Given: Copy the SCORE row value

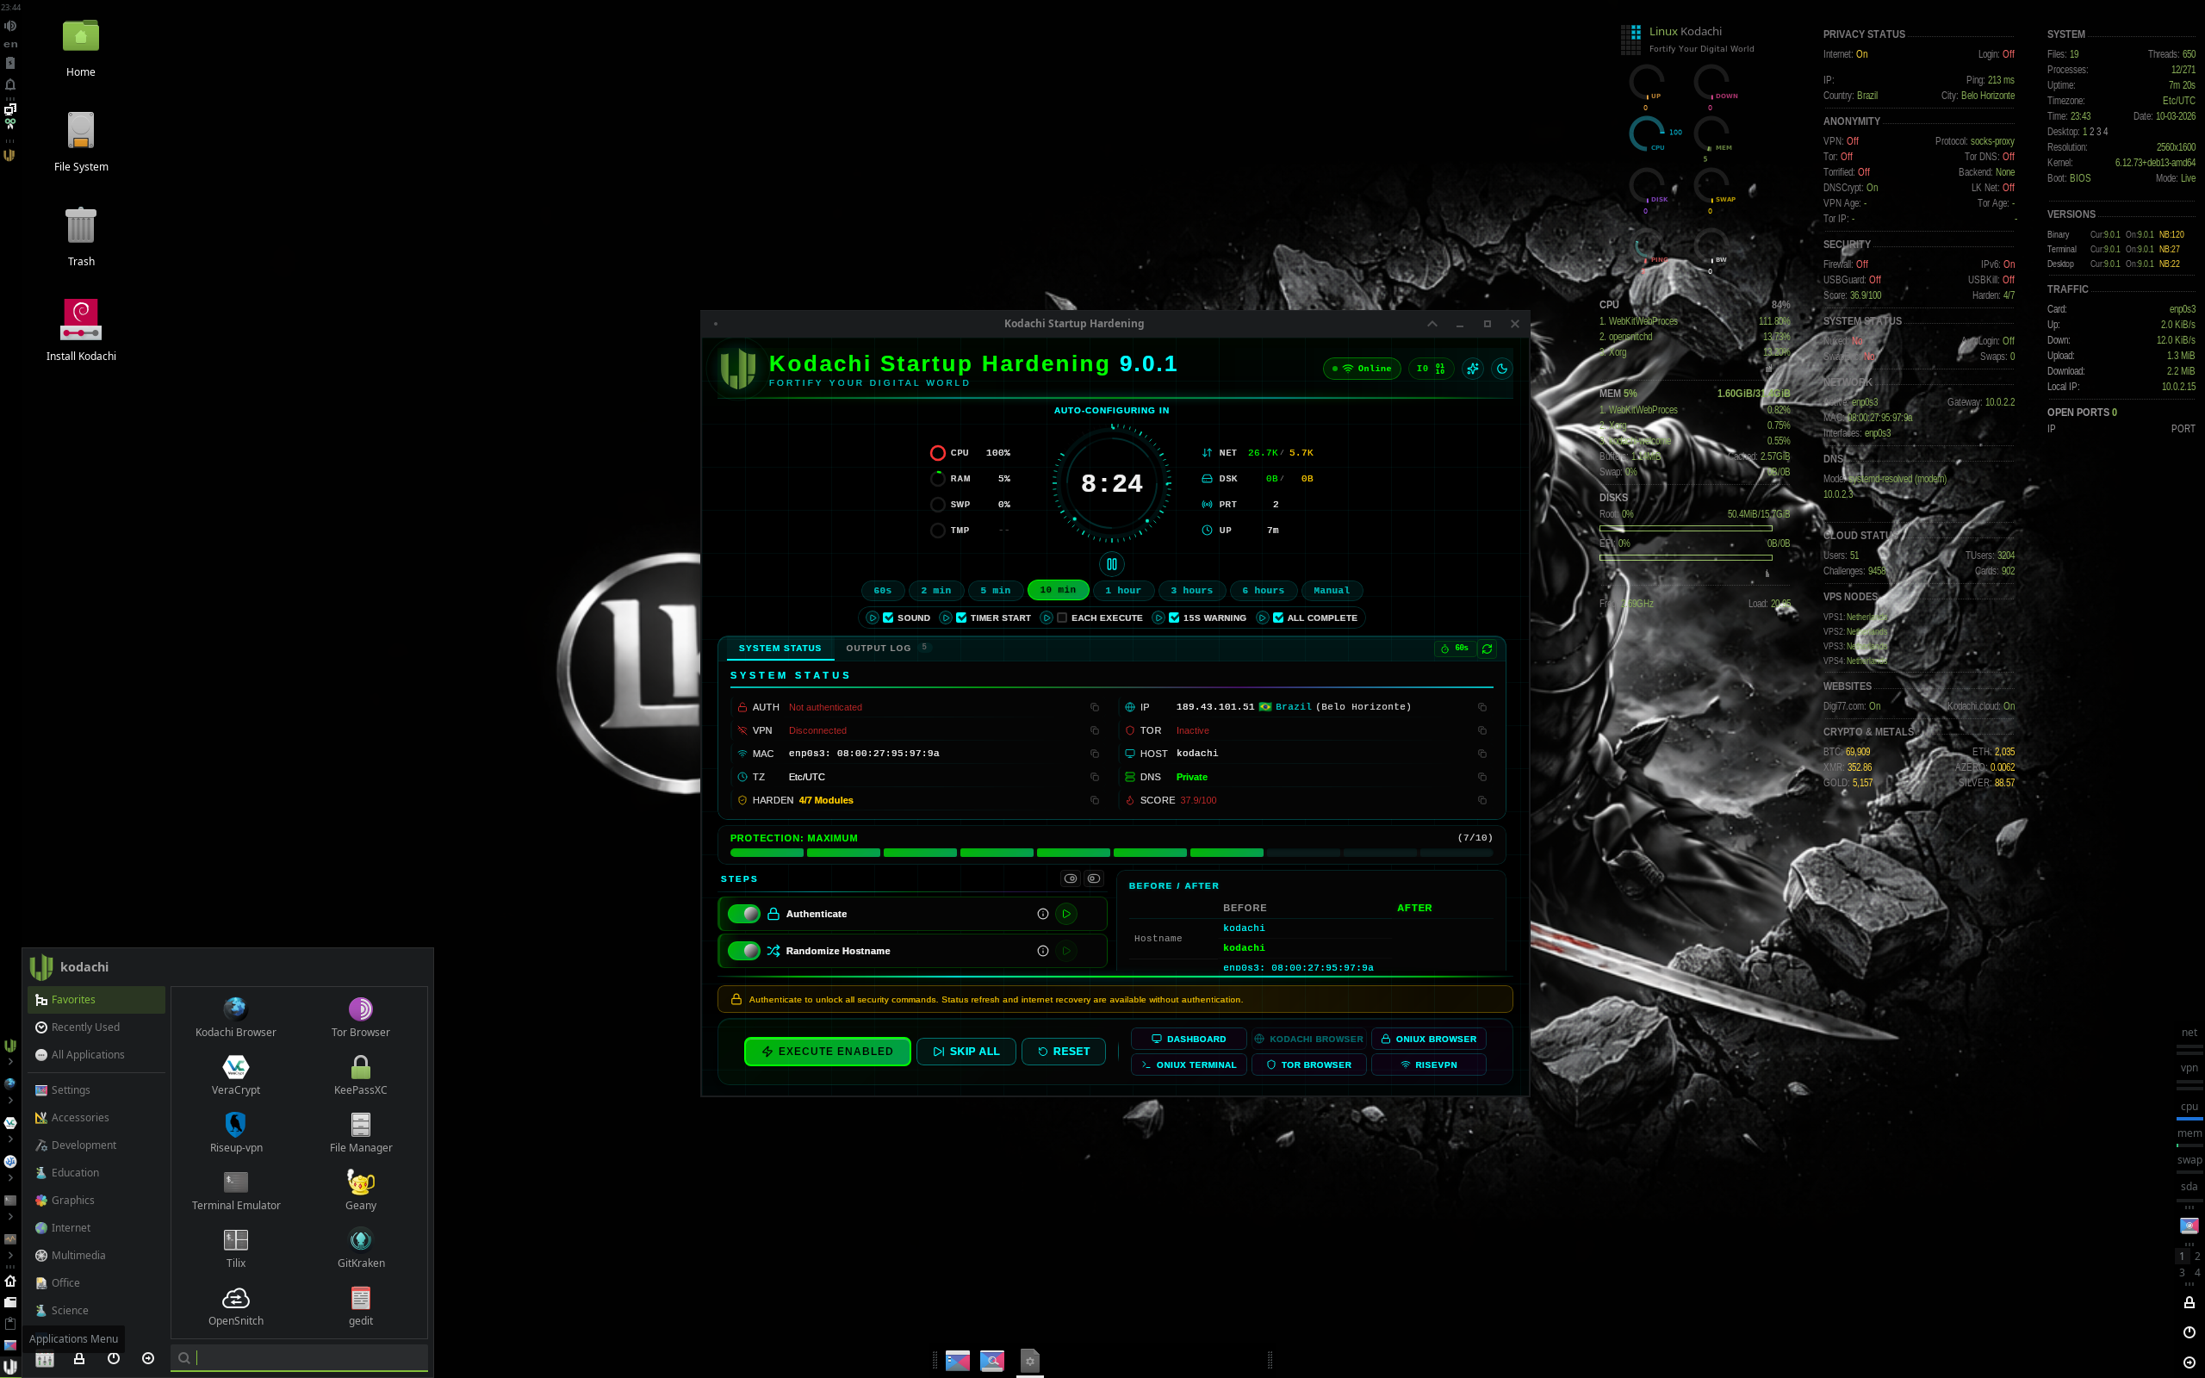Looking at the screenshot, I should coord(1481,800).
